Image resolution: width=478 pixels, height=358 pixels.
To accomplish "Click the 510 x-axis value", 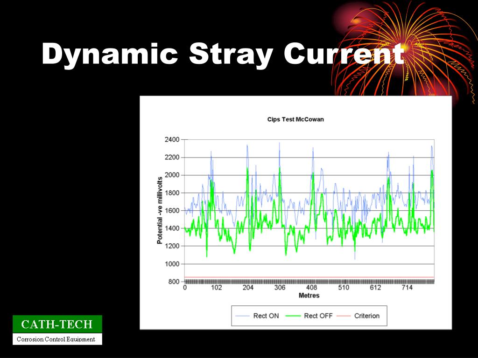I will (344, 288).
